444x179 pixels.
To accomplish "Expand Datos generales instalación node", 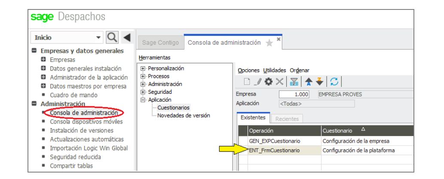I will click(43, 69).
